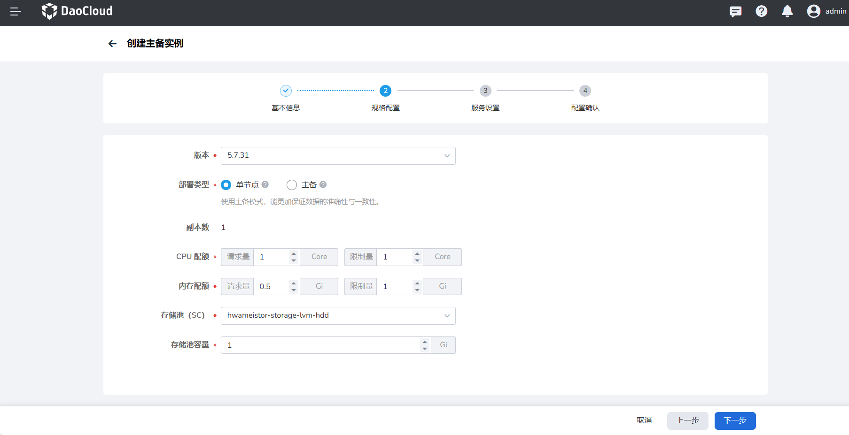Open the 存储池 (SC) storage class dropdown
Viewport: 849px width, 435px height.
[338, 316]
